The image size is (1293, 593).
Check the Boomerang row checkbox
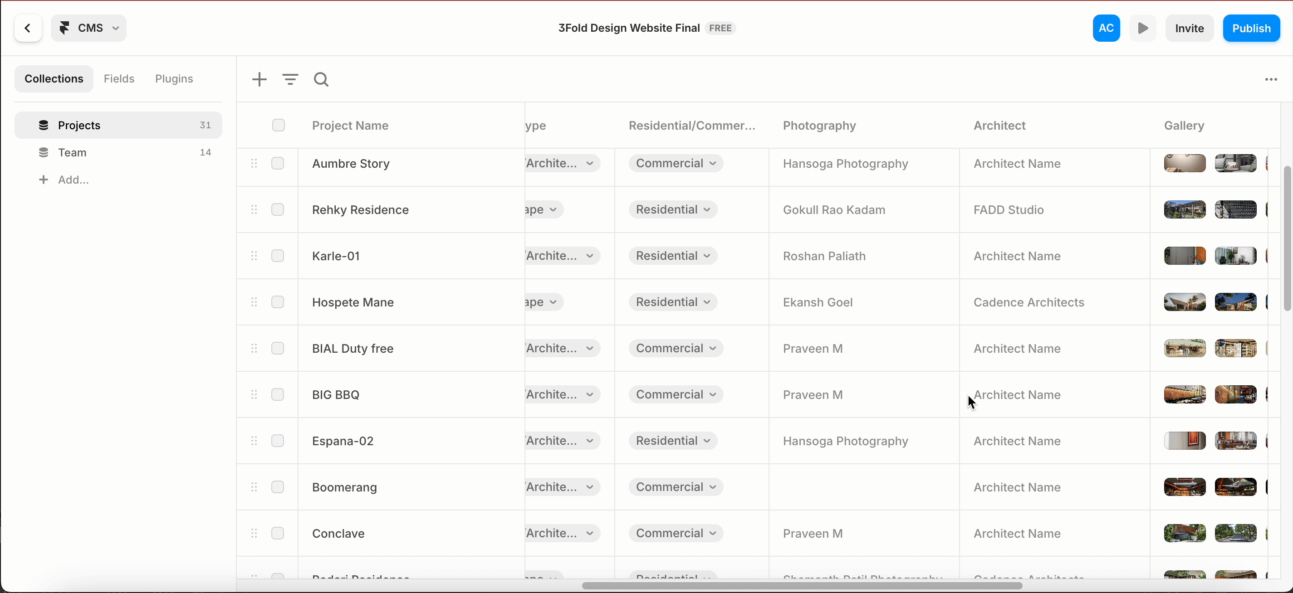[x=278, y=486]
